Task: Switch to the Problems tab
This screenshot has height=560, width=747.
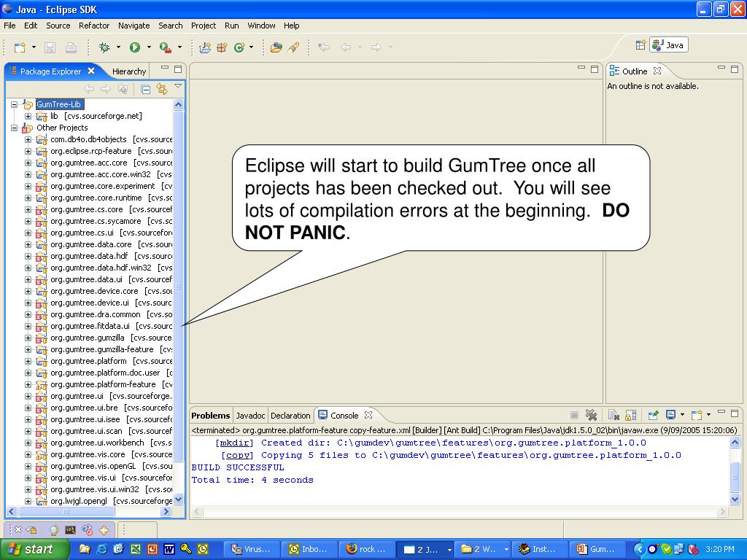Action: [x=210, y=415]
